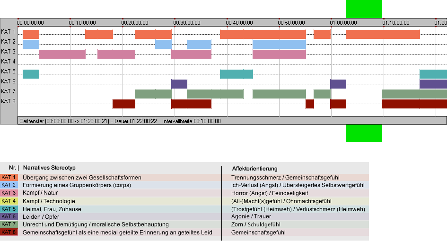Screen dimensions: 447x251
Task: Select the widest light blue KAT 2 block
Action: click(x=279, y=44)
